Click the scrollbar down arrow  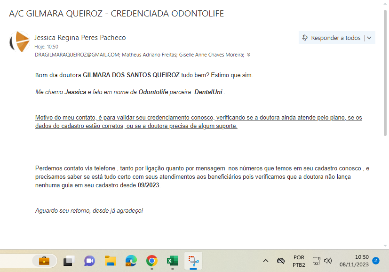[x=385, y=246]
